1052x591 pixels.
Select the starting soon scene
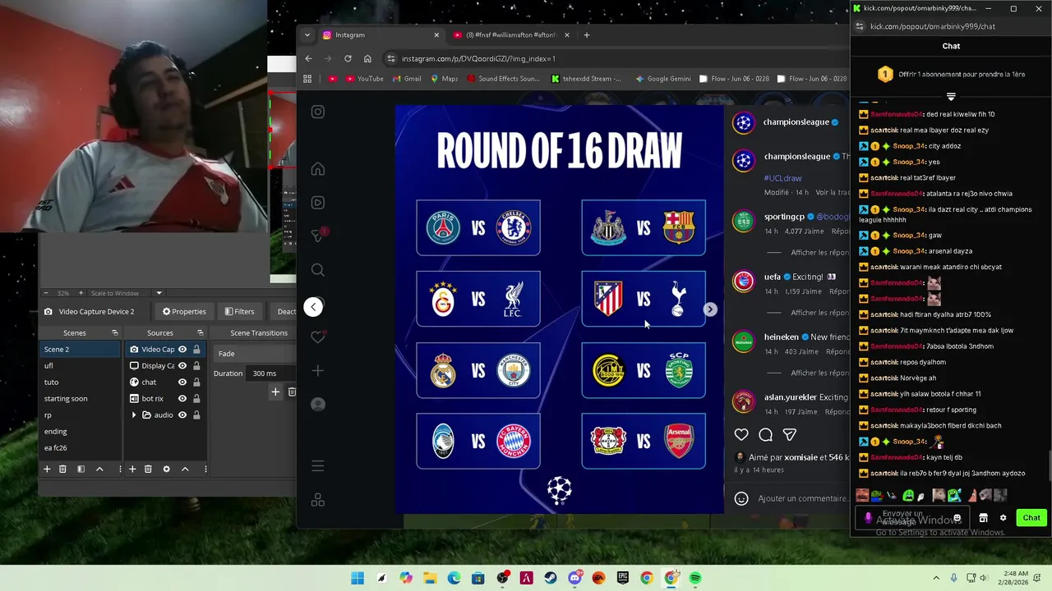81,399
